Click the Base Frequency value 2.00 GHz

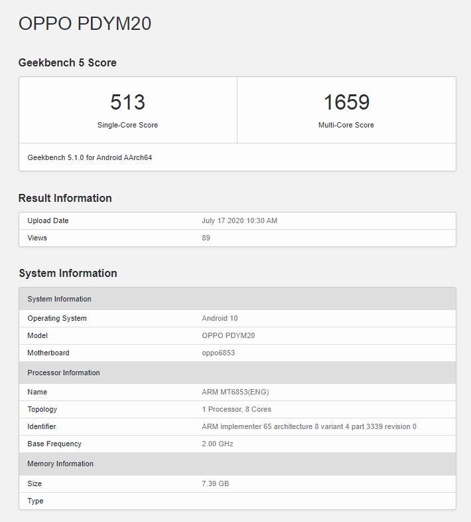(x=218, y=444)
